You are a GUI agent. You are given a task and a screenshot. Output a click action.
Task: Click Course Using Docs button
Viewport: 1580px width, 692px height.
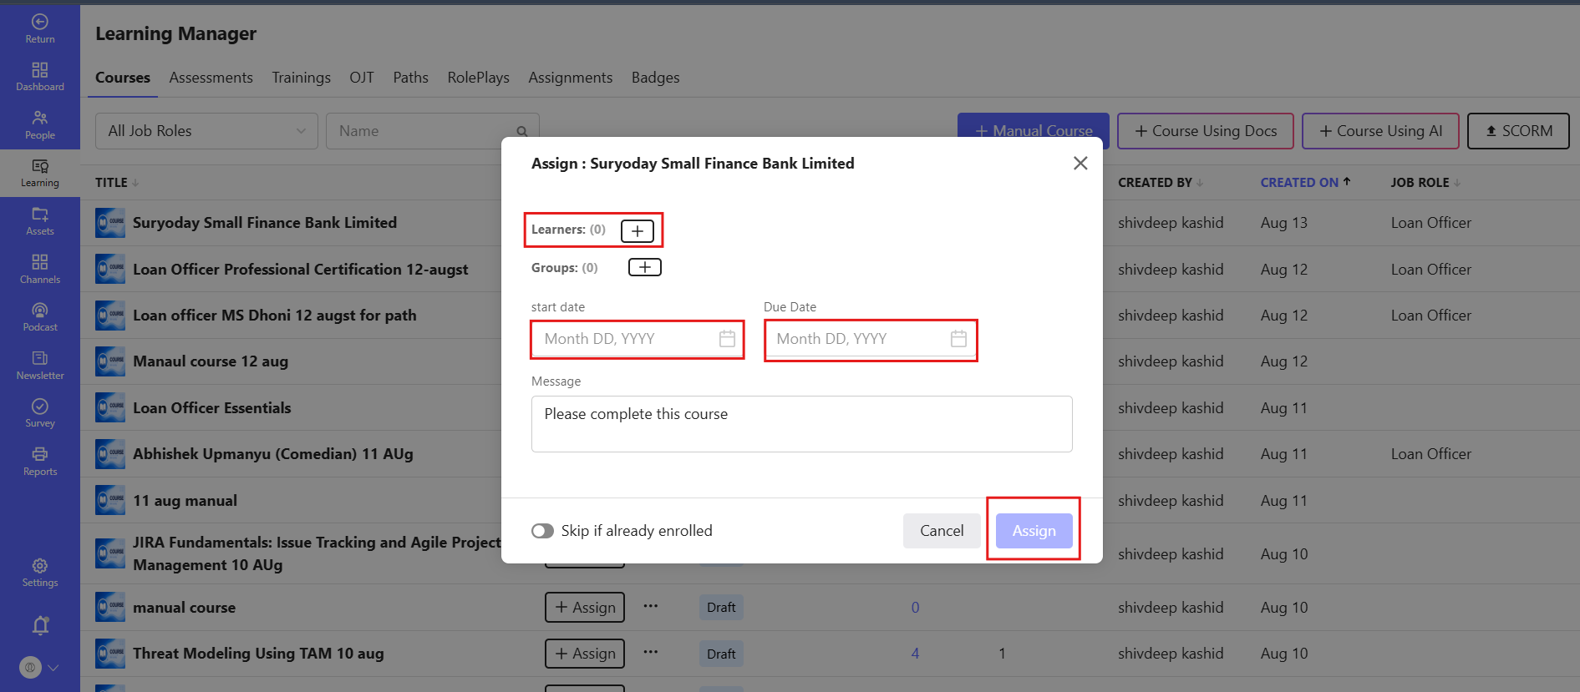(x=1206, y=131)
